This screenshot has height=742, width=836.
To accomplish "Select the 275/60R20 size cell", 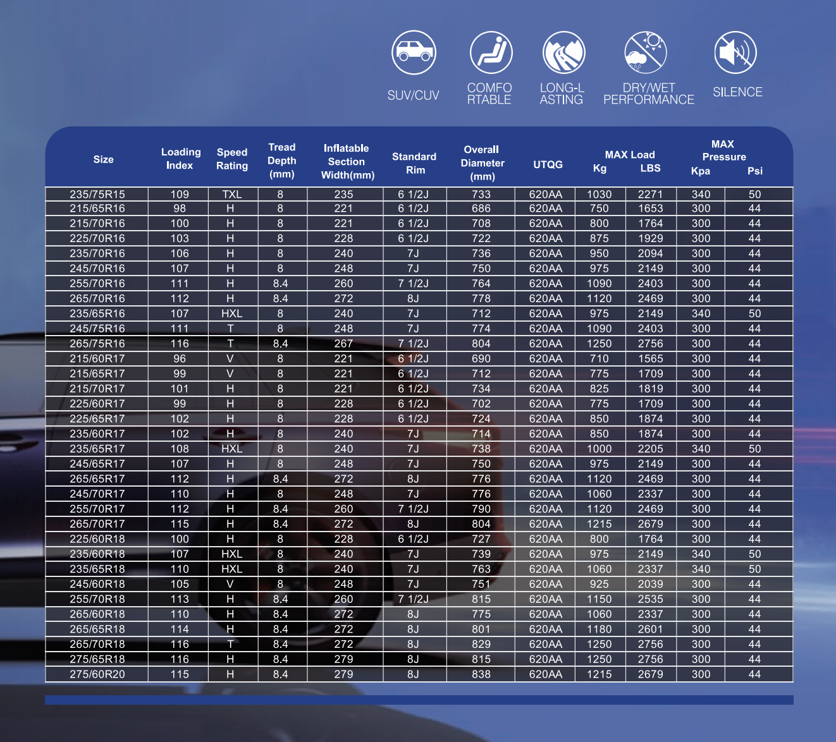I will 97,674.
